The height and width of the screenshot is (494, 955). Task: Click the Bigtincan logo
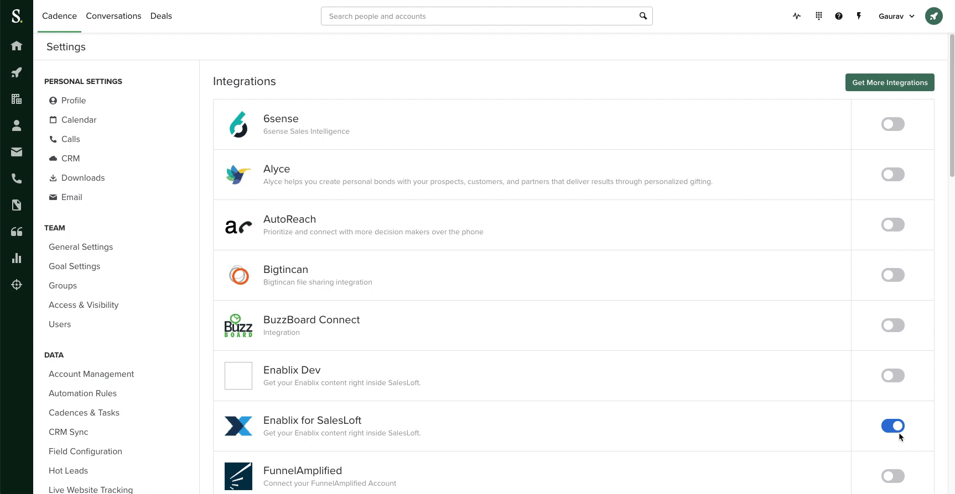238,275
